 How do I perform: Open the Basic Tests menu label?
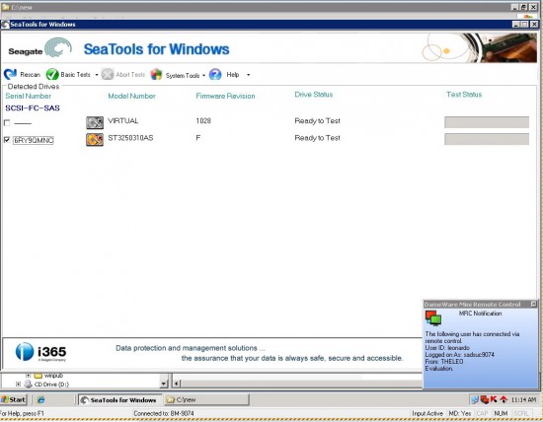point(75,74)
